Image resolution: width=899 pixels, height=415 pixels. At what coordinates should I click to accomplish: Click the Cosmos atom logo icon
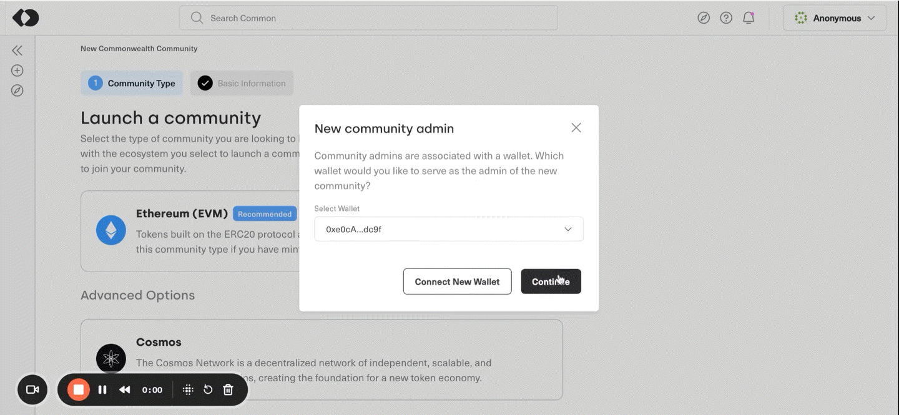click(111, 359)
